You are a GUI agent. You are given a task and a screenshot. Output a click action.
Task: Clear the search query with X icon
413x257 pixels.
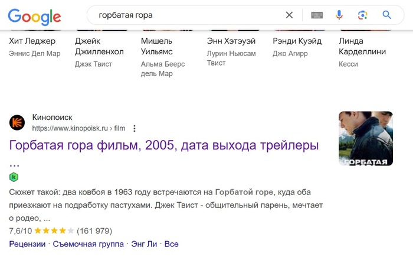point(289,15)
